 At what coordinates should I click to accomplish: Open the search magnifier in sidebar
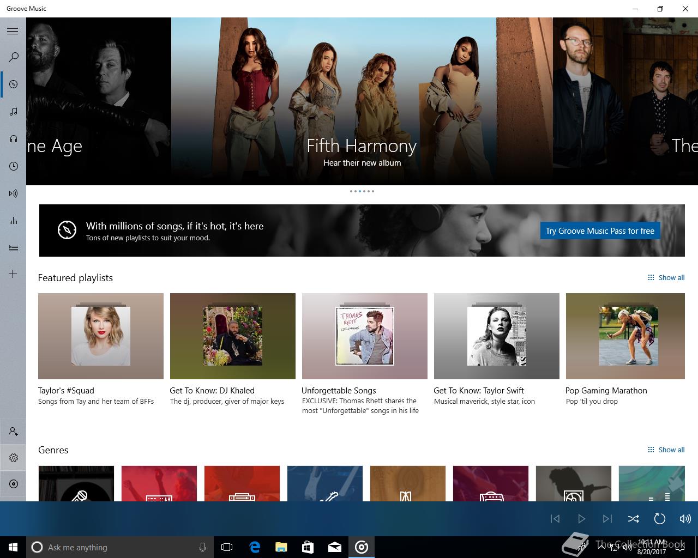(x=13, y=57)
